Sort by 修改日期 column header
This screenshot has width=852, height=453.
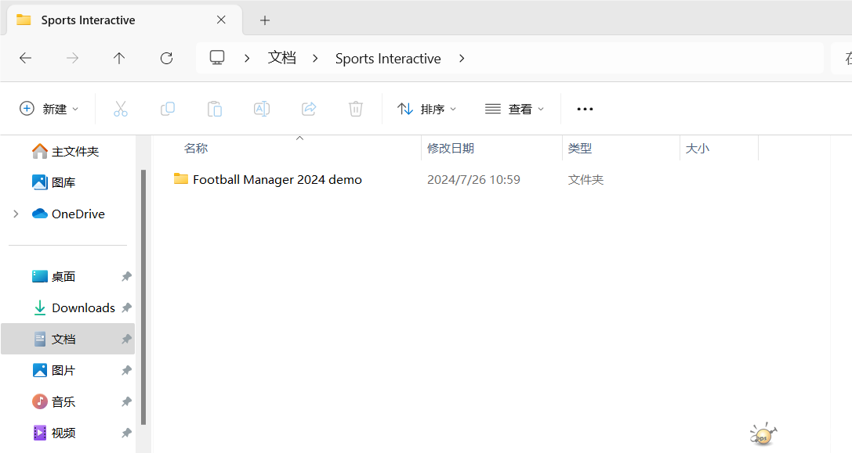451,148
